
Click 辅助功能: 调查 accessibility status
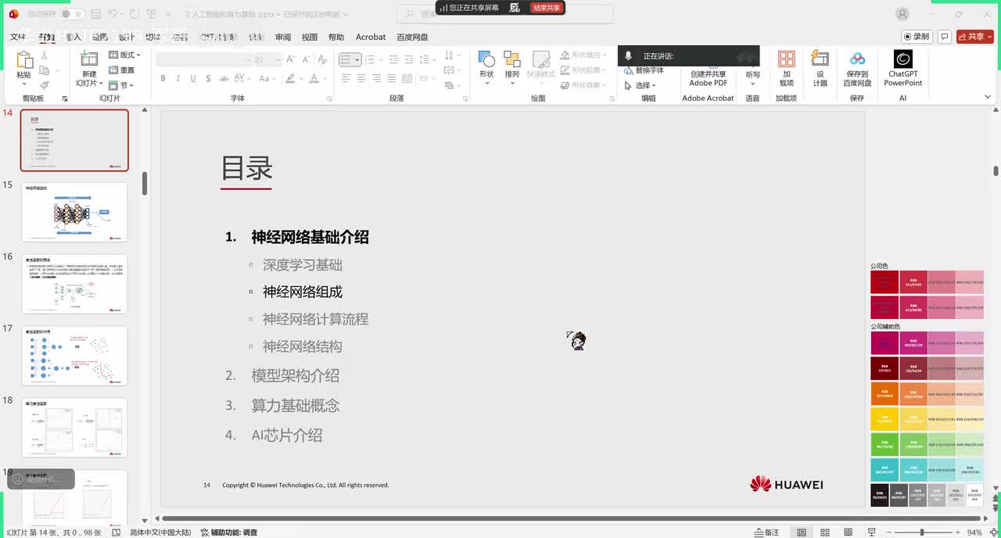pos(229,532)
